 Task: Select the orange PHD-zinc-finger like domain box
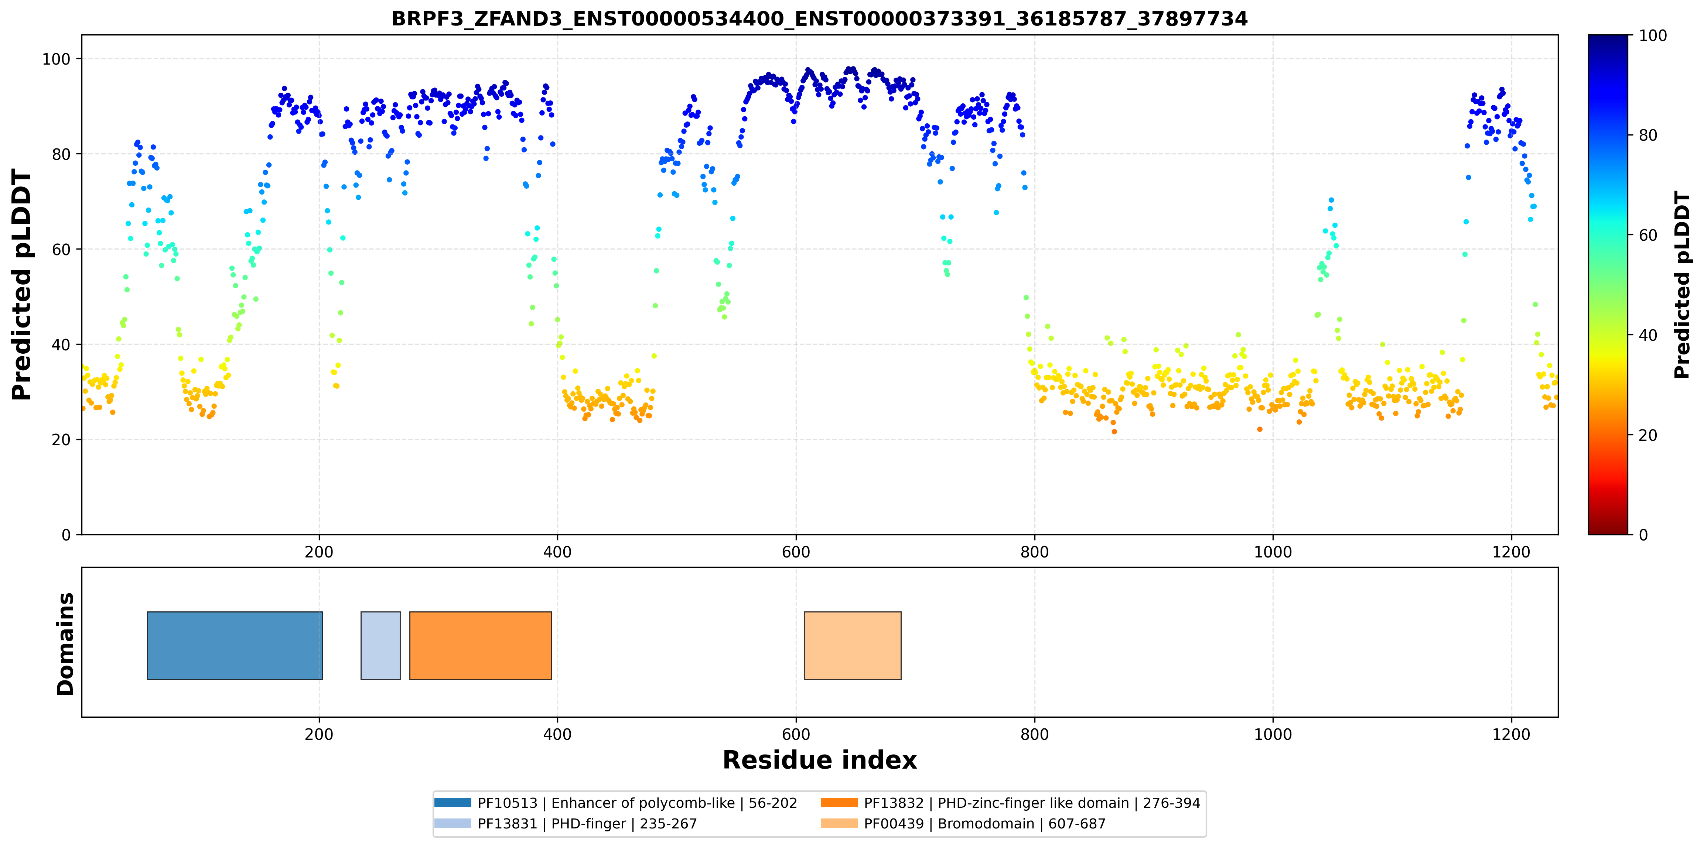point(480,645)
